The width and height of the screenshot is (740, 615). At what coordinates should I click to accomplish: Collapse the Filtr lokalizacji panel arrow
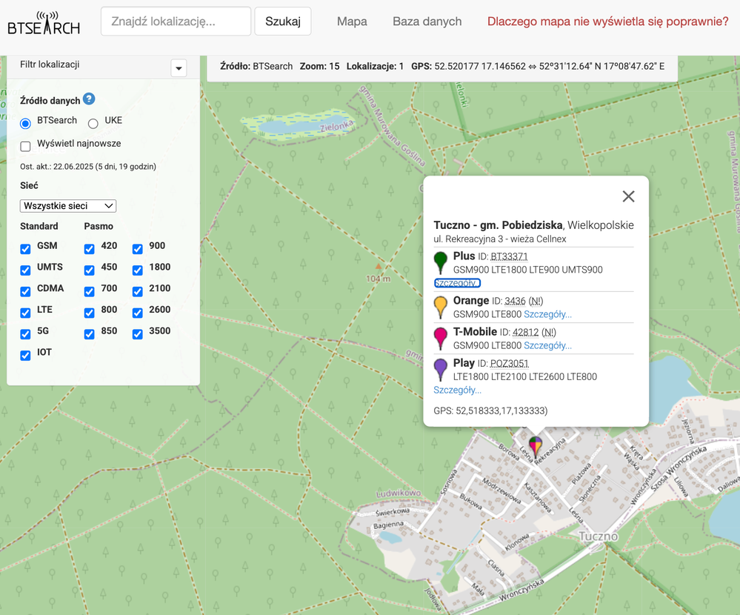tap(179, 68)
